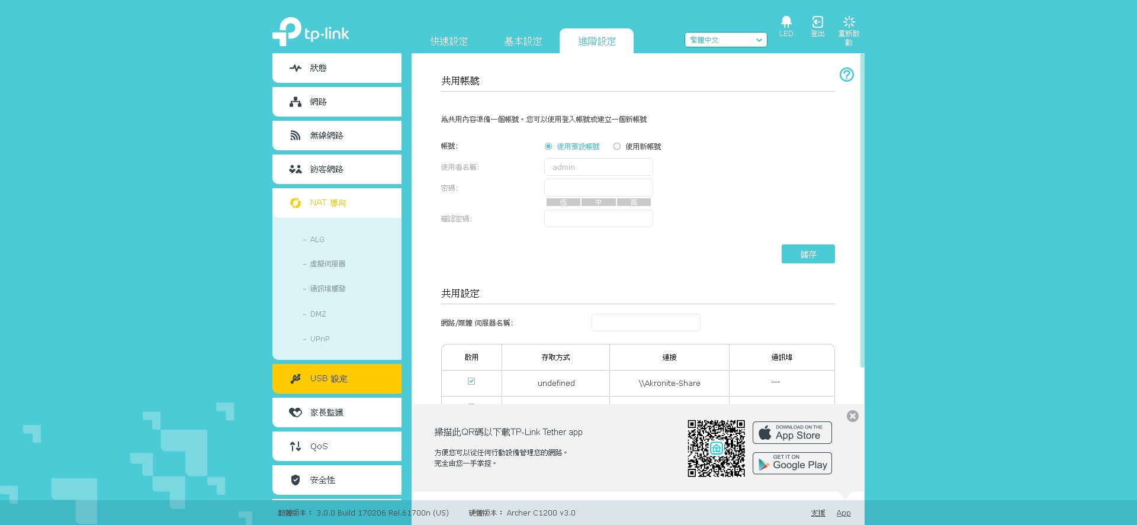Image resolution: width=1137 pixels, height=525 pixels.
Task: Open the UPnP submenu item
Action: (320, 339)
